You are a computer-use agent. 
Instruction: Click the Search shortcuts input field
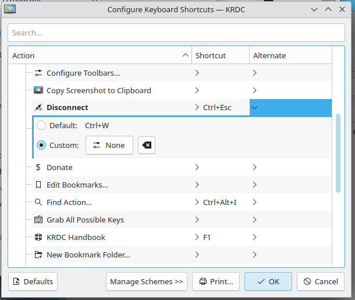177,33
